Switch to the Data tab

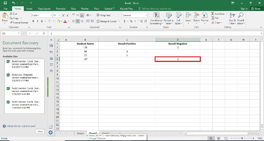click(x=73, y=8)
